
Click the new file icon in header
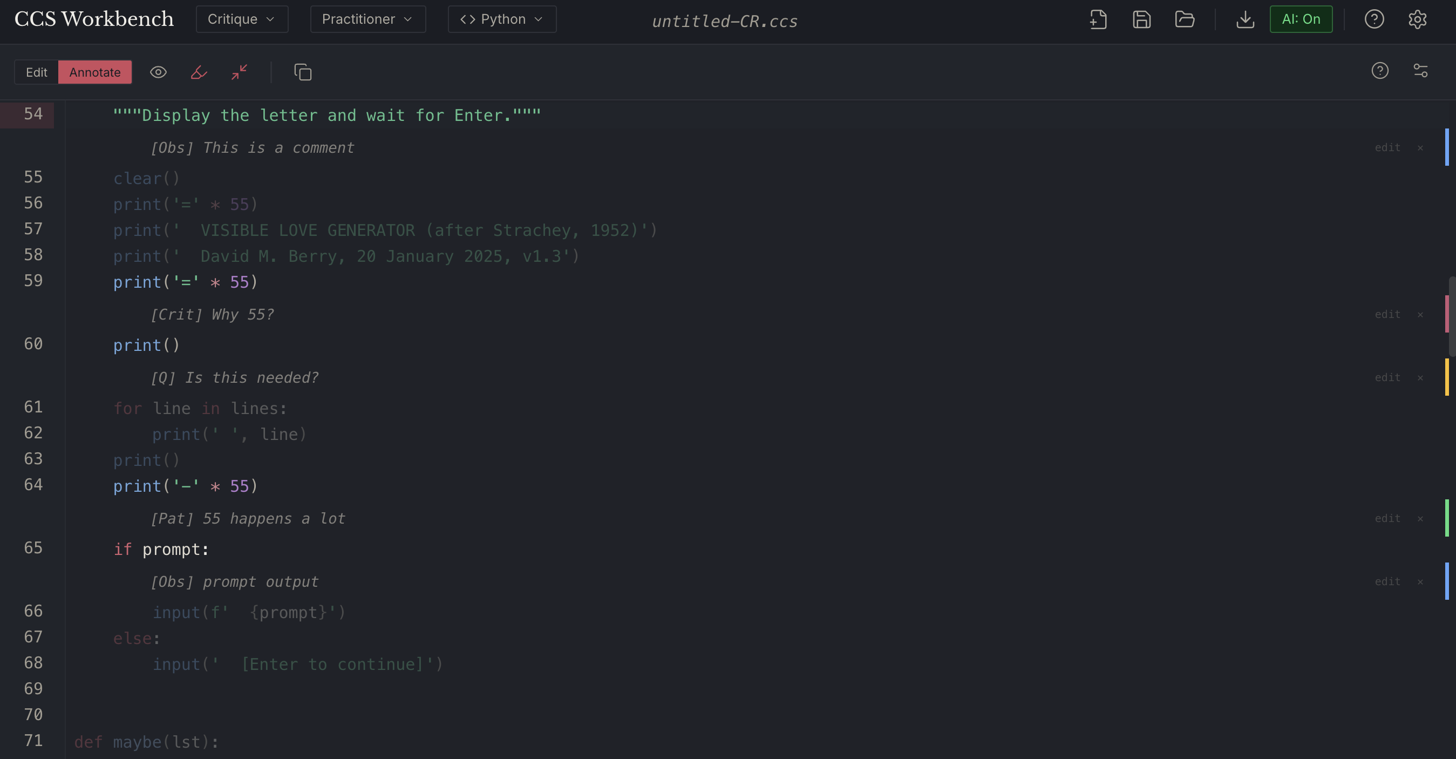(1098, 20)
